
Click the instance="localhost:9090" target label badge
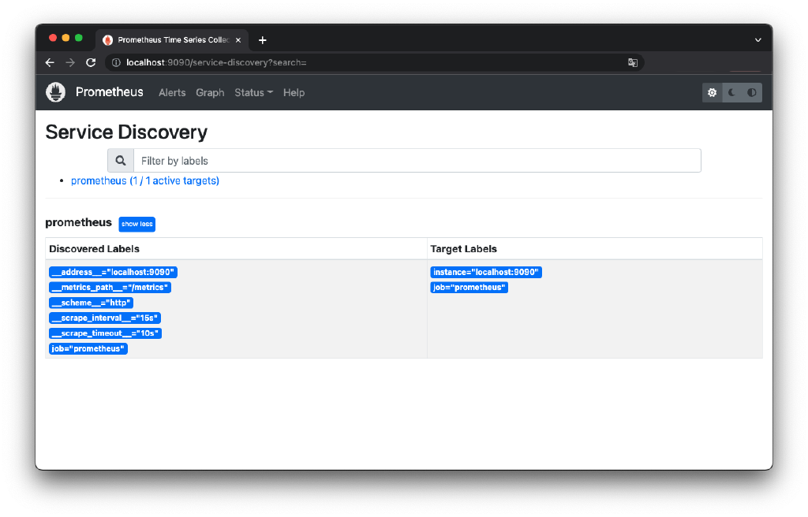click(486, 272)
